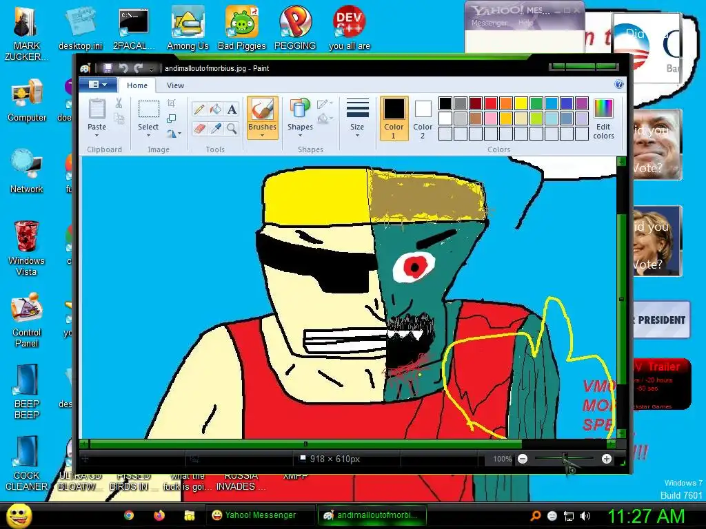The width and height of the screenshot is (706, 529).
Task: Select the Pencil tool in Paint
Action: pos(199,110)
